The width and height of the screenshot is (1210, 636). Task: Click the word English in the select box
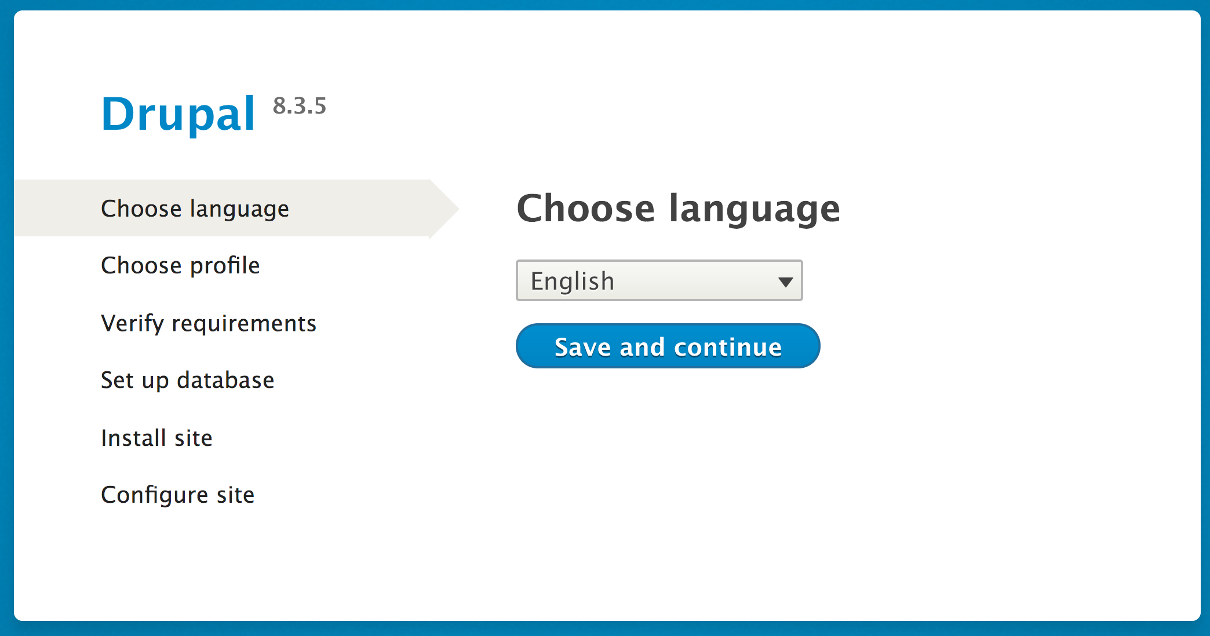tap(573, 281)
